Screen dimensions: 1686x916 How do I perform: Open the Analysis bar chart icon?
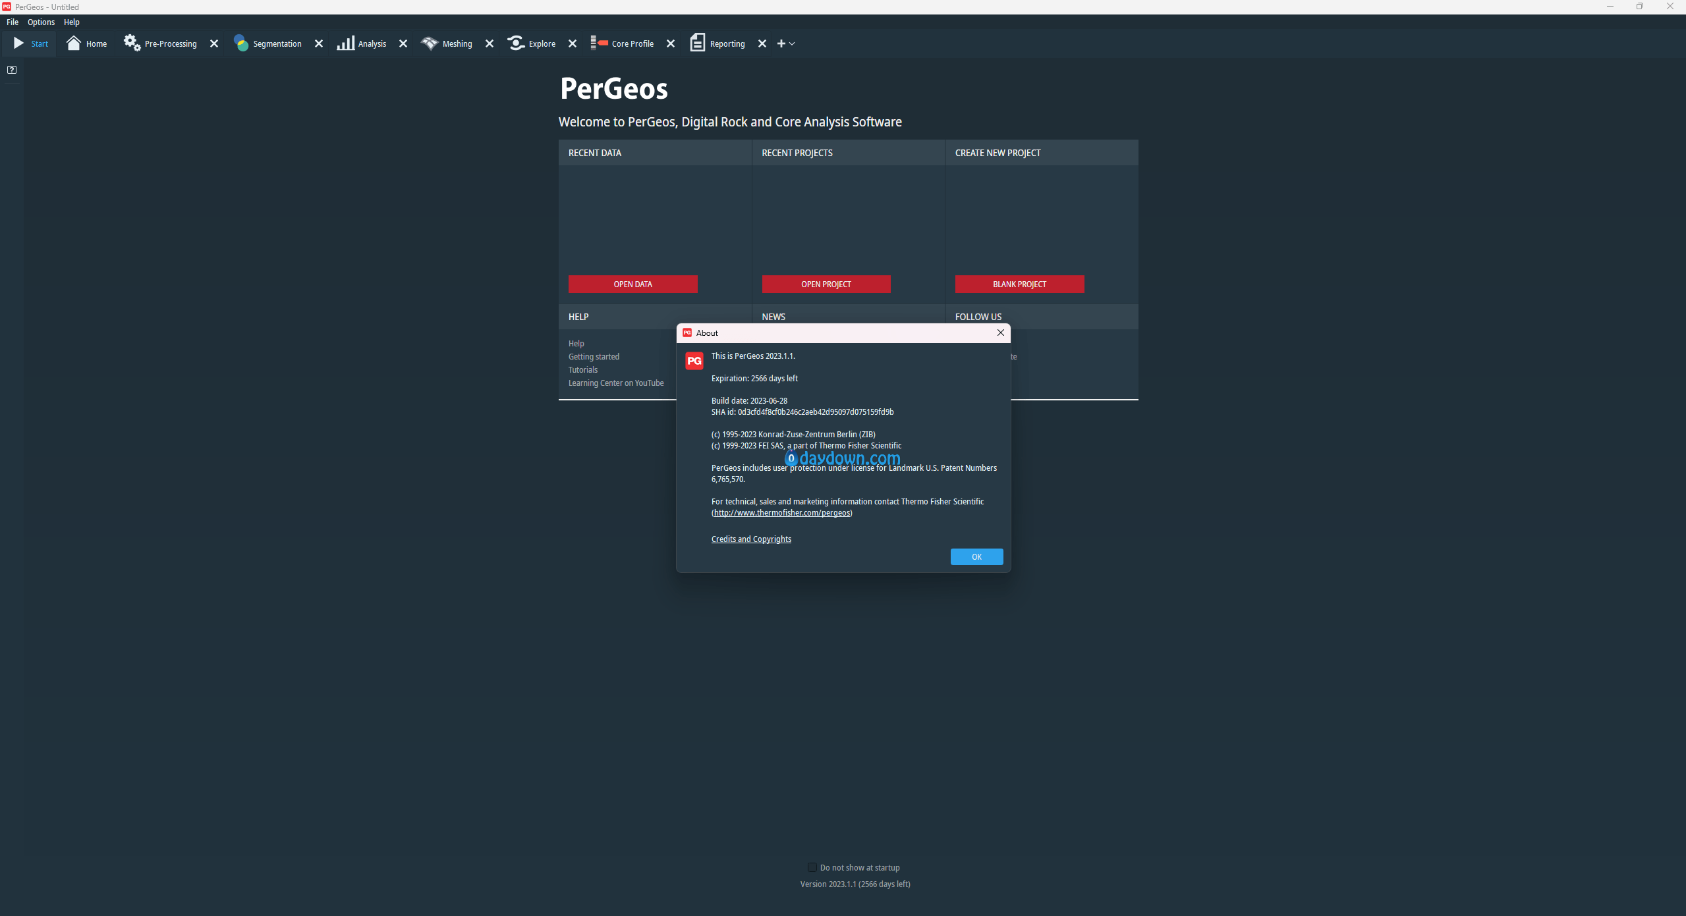click(346, 43)
